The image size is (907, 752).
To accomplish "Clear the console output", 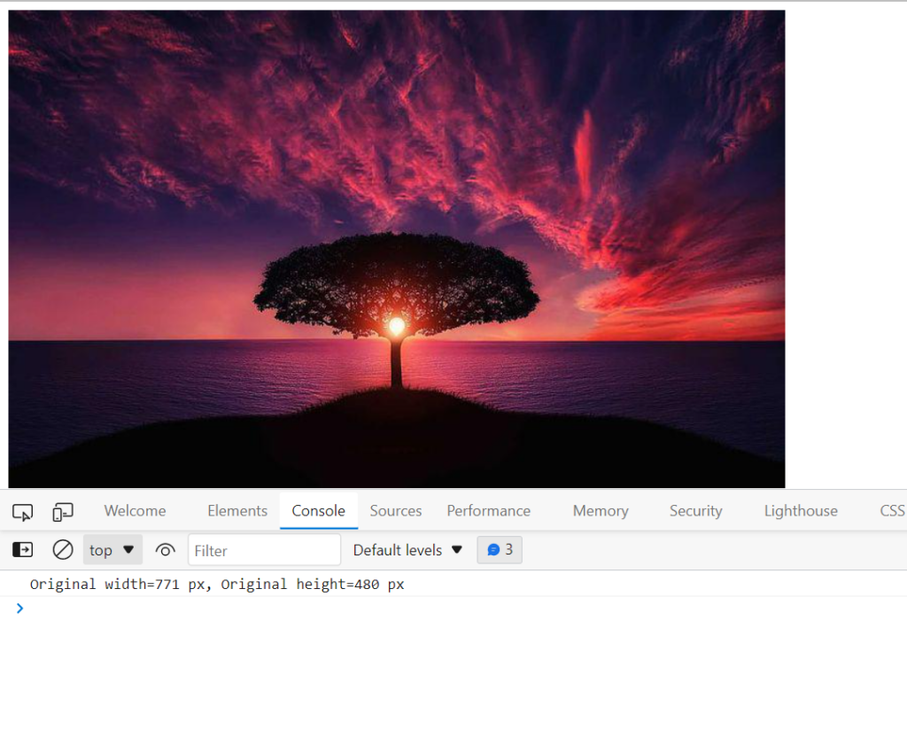I will [x=62, y=549].
